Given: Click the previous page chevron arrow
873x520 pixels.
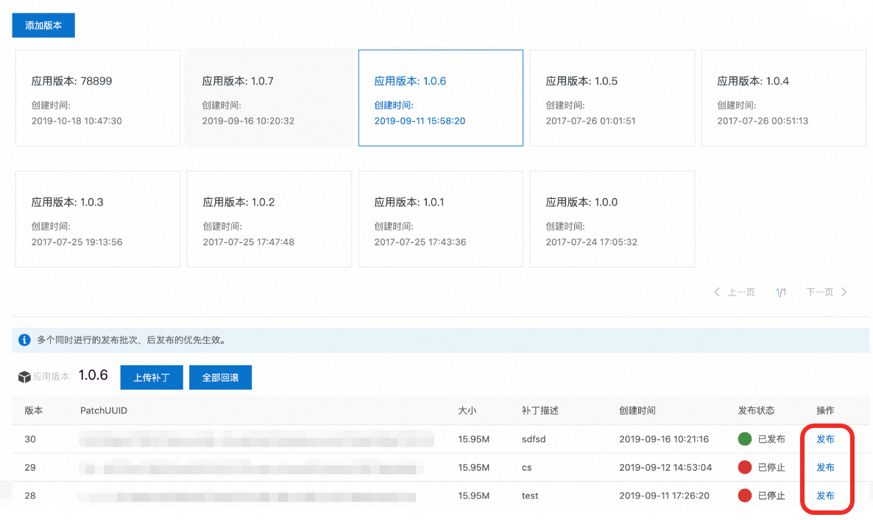Looking at the screenshot, I should pos(717,292).
